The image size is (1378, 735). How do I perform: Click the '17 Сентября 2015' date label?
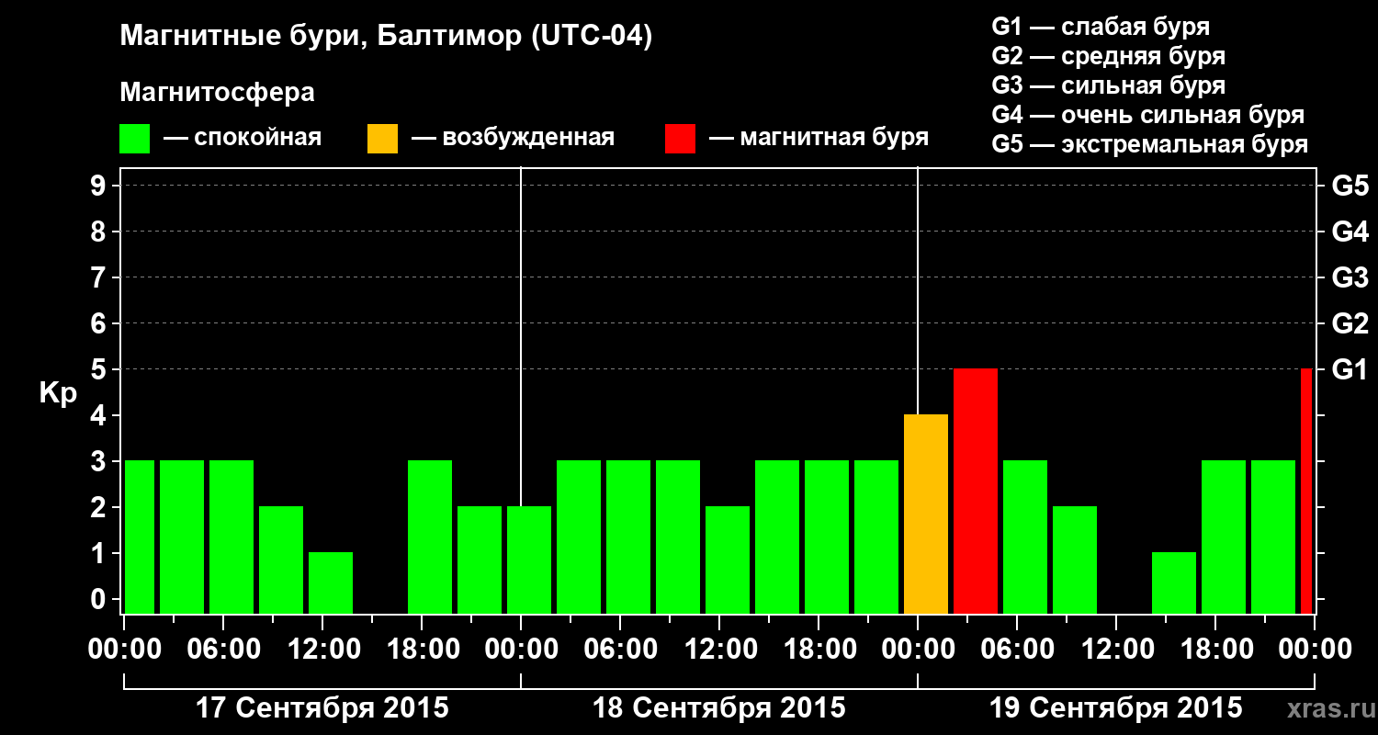click(322, 708)
